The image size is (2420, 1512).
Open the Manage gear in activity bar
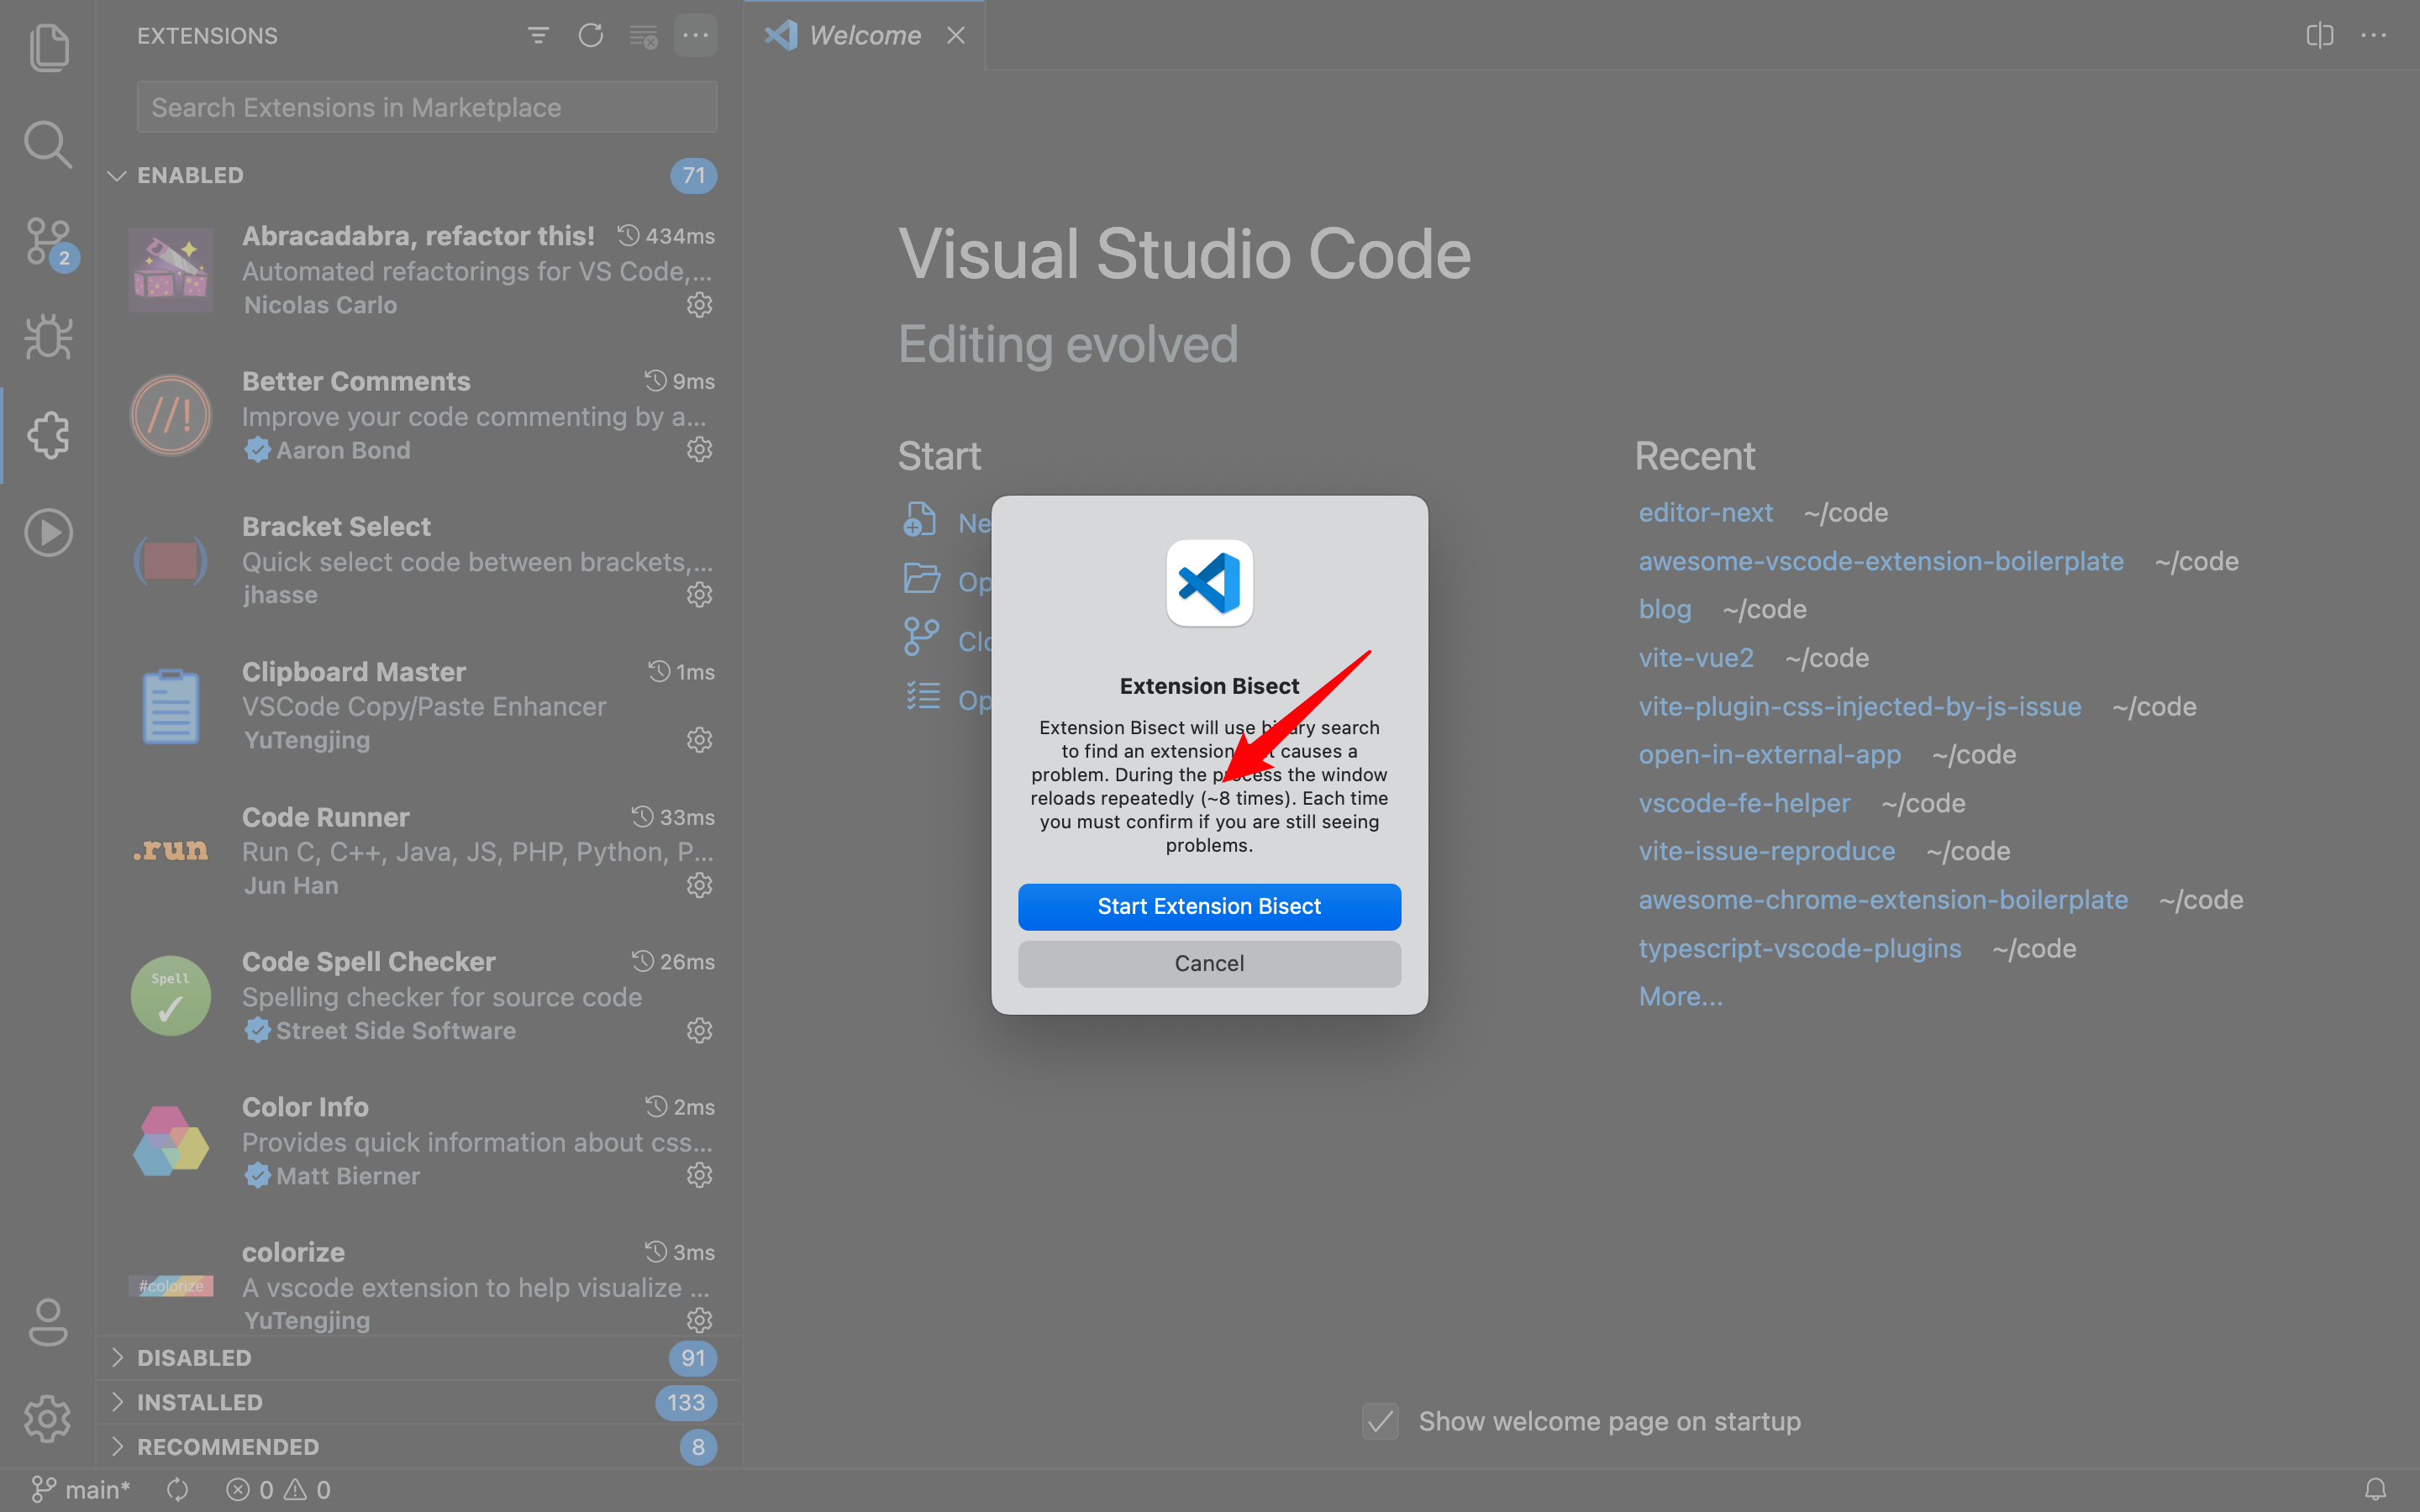[48, 1418]
